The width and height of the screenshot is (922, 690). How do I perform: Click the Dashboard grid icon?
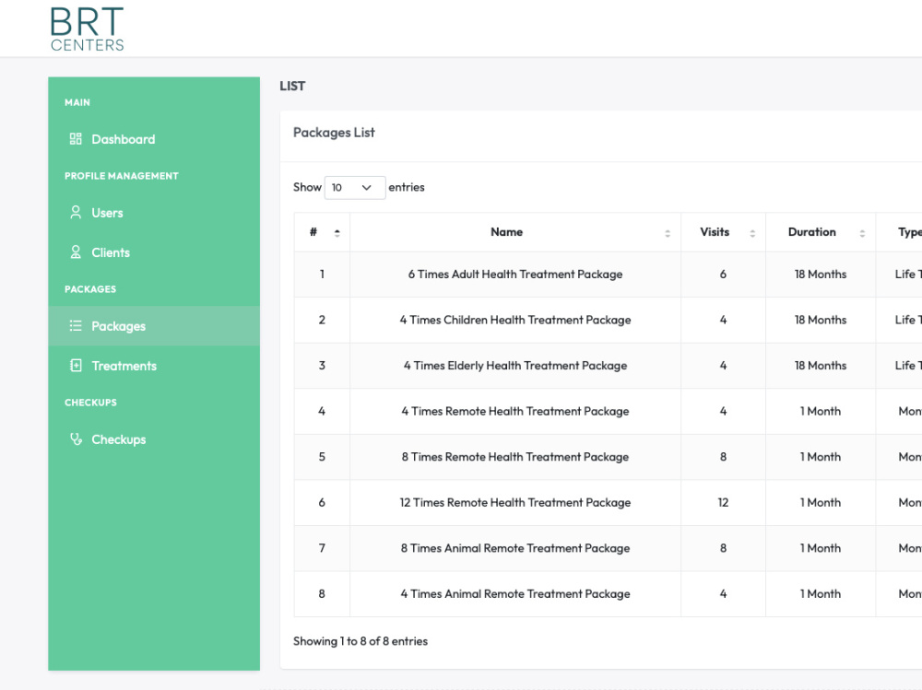(x=76, y=139)
